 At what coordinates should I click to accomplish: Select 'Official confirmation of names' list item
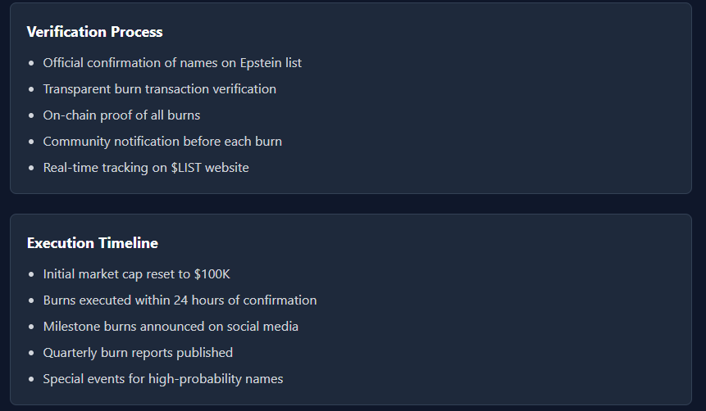click(x=172, y=63)
